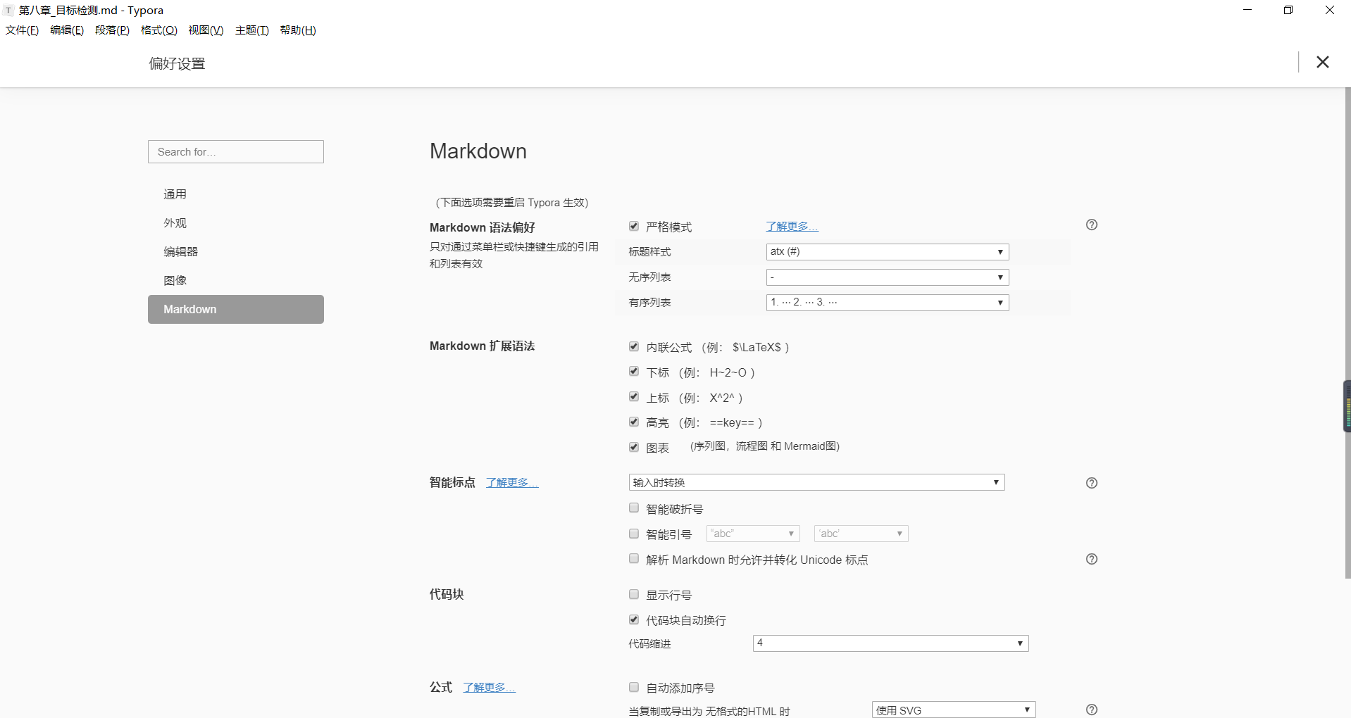Screen dimensions: 1351x718
Task: Open the 编辑(E) menu
Action: click(67, 30)
